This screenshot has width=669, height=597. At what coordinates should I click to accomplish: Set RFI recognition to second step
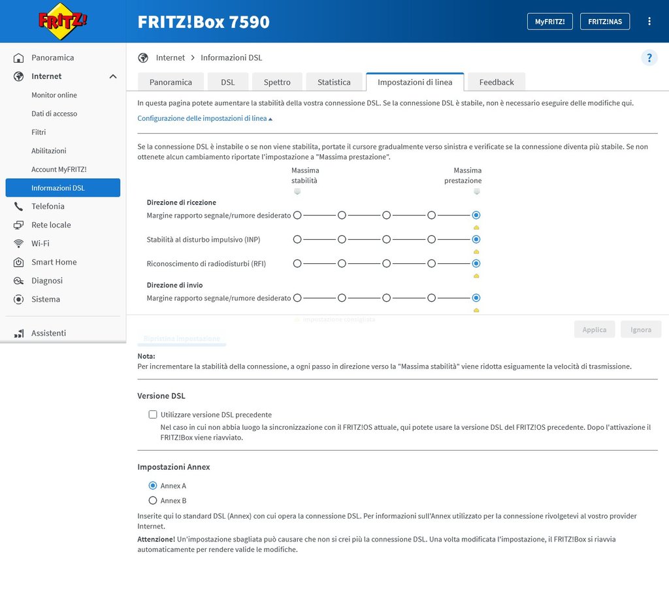click(342, 264)
